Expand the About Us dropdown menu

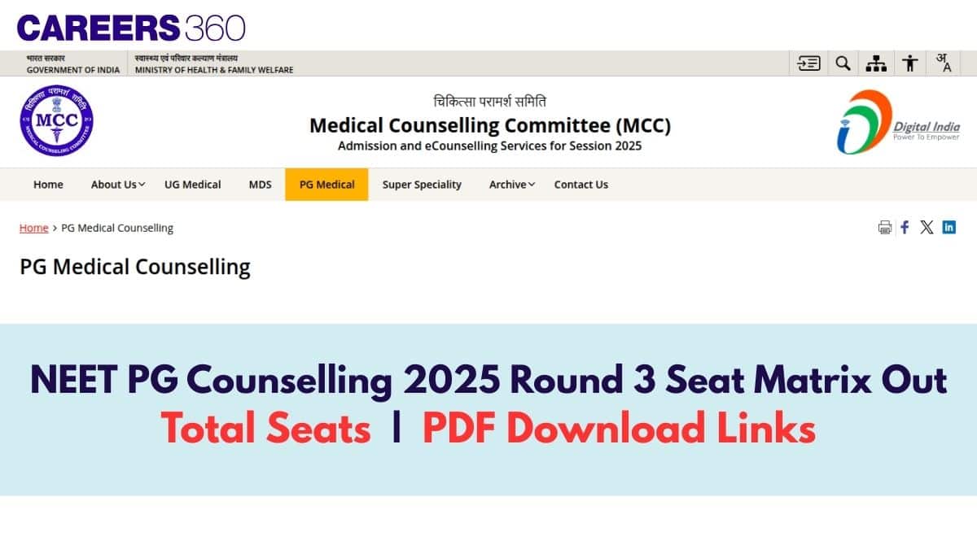pyautogui.click(x=118, y=185)
